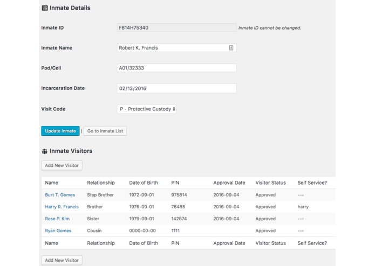Open visitor Burt T. Gomes link
The width and height of the screenshot is (375, 266).
pyautogui.click(x=60, y=195)
